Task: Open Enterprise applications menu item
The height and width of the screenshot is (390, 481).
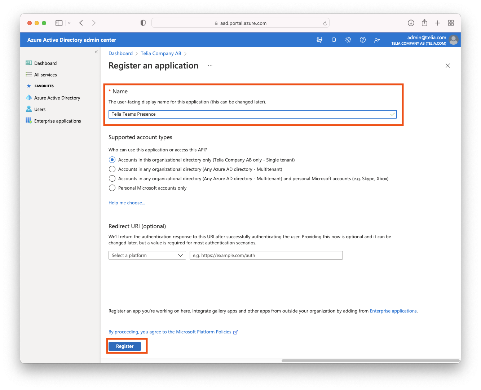Action: [x=57, y=121]
